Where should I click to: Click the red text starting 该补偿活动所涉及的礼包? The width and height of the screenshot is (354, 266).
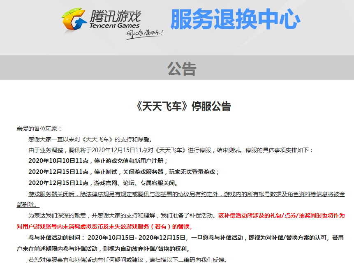[281, 215]
